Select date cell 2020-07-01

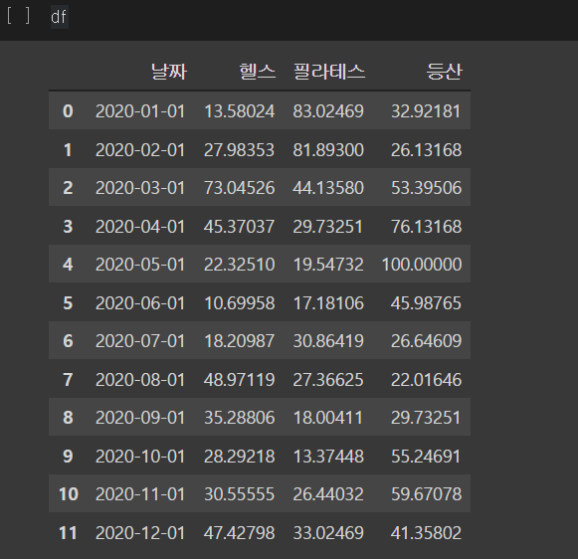coord(140,341)
